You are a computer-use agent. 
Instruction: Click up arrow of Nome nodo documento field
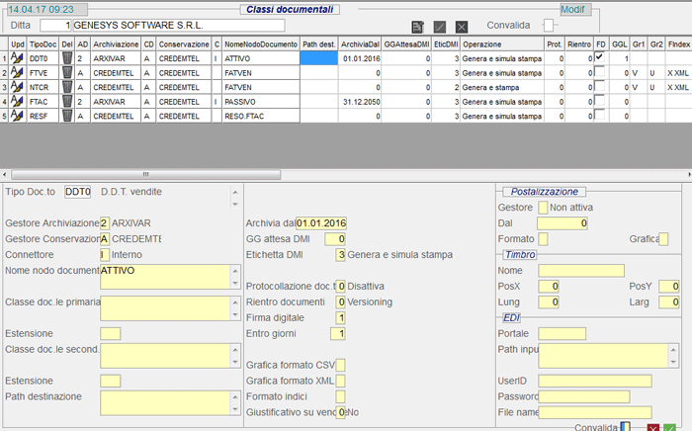tap(235, 271)
